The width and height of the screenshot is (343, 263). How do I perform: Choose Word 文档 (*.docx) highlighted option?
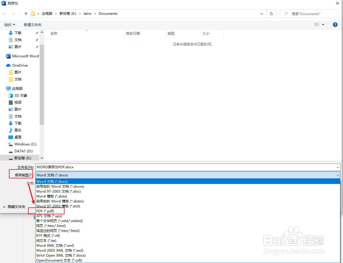[x=188, y=181]
